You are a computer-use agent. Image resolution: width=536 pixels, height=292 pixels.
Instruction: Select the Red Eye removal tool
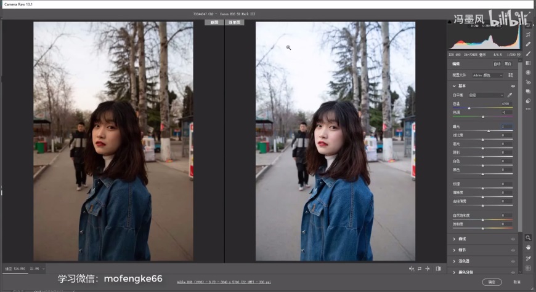tap(528, 82)
